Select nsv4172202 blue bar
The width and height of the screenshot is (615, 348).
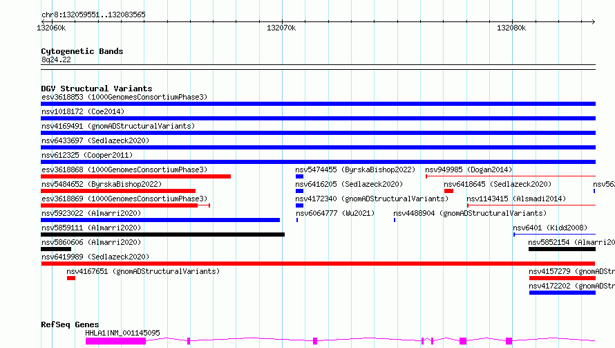(562, 293)
